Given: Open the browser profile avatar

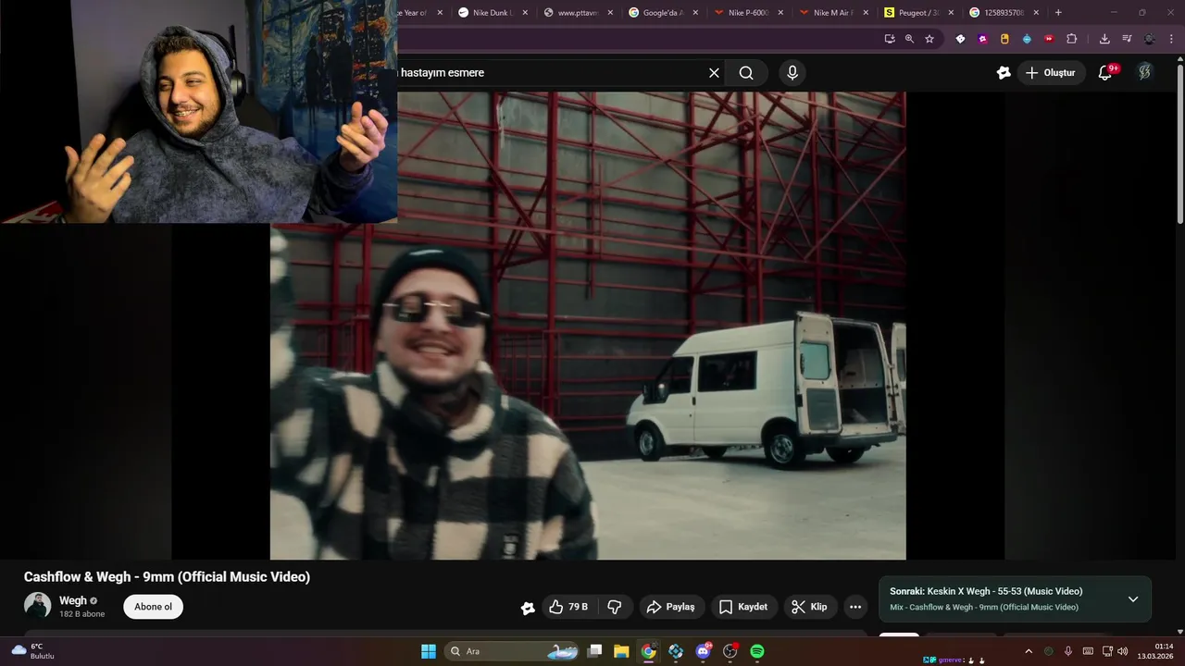Looking at the screenshot, I should pyautogui.click(x=1149, y=39).
